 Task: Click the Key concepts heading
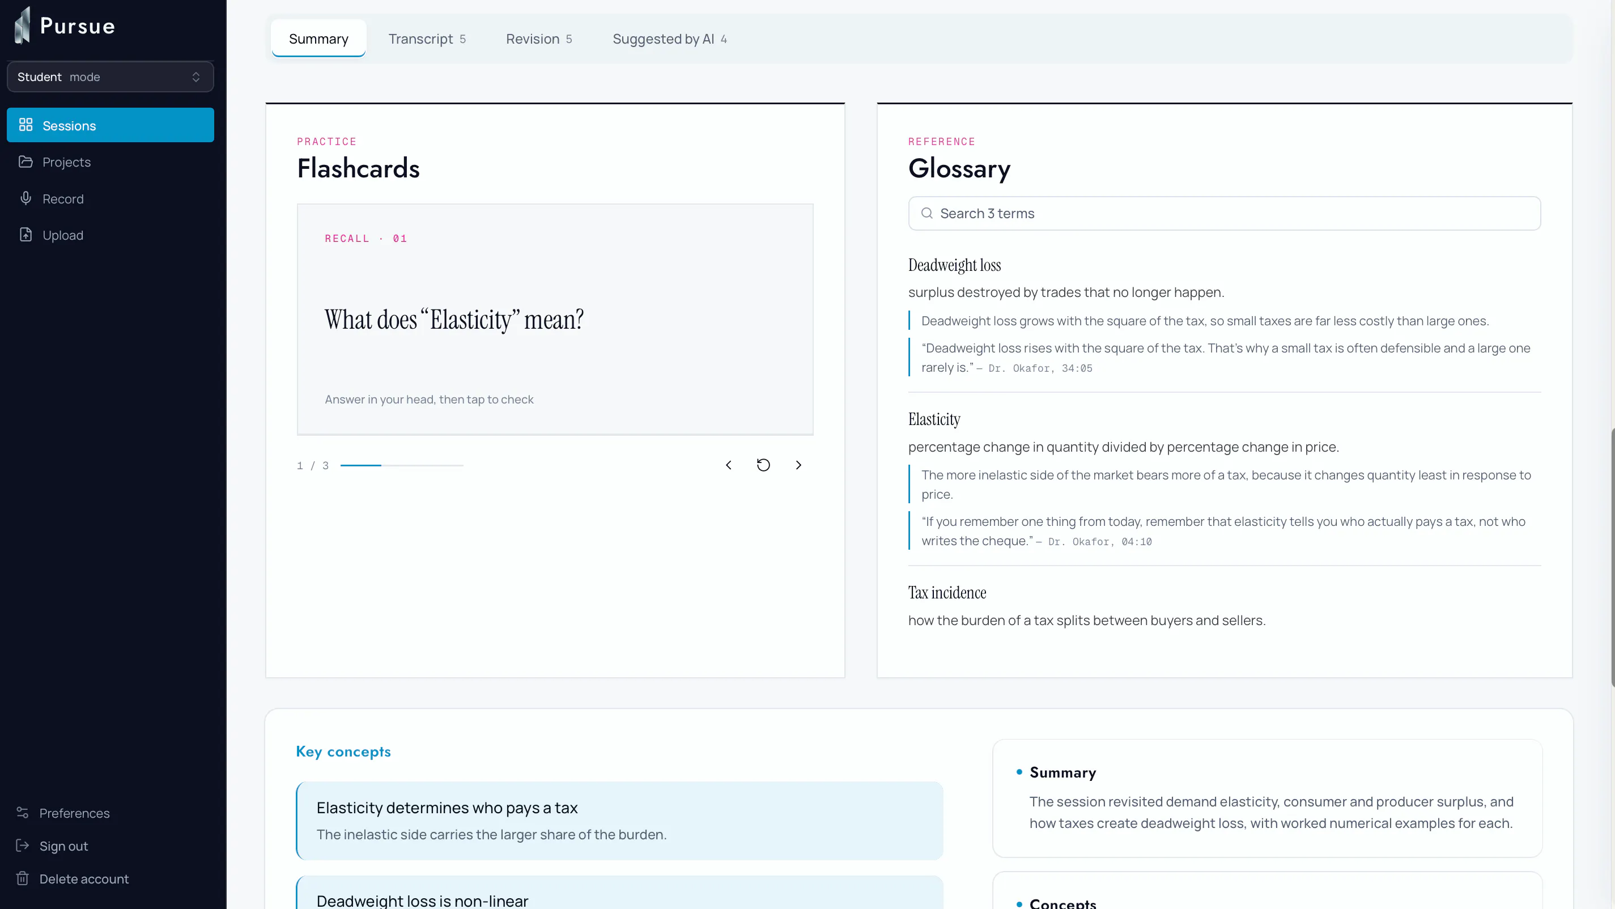[x=343, y=751]
